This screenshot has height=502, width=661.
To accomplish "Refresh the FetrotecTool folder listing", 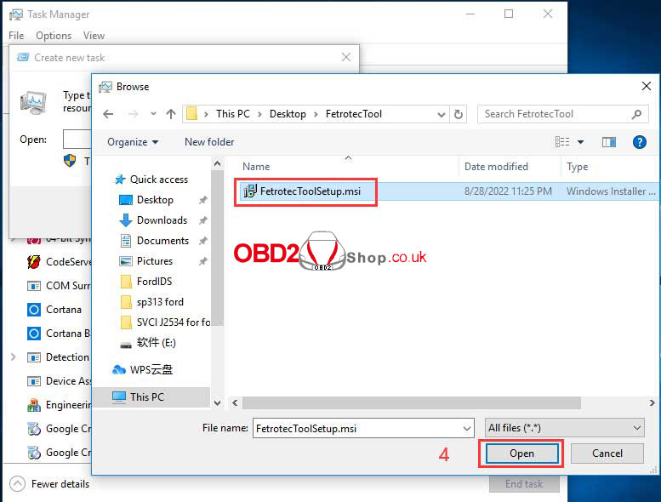I will (x=459, y=114).
